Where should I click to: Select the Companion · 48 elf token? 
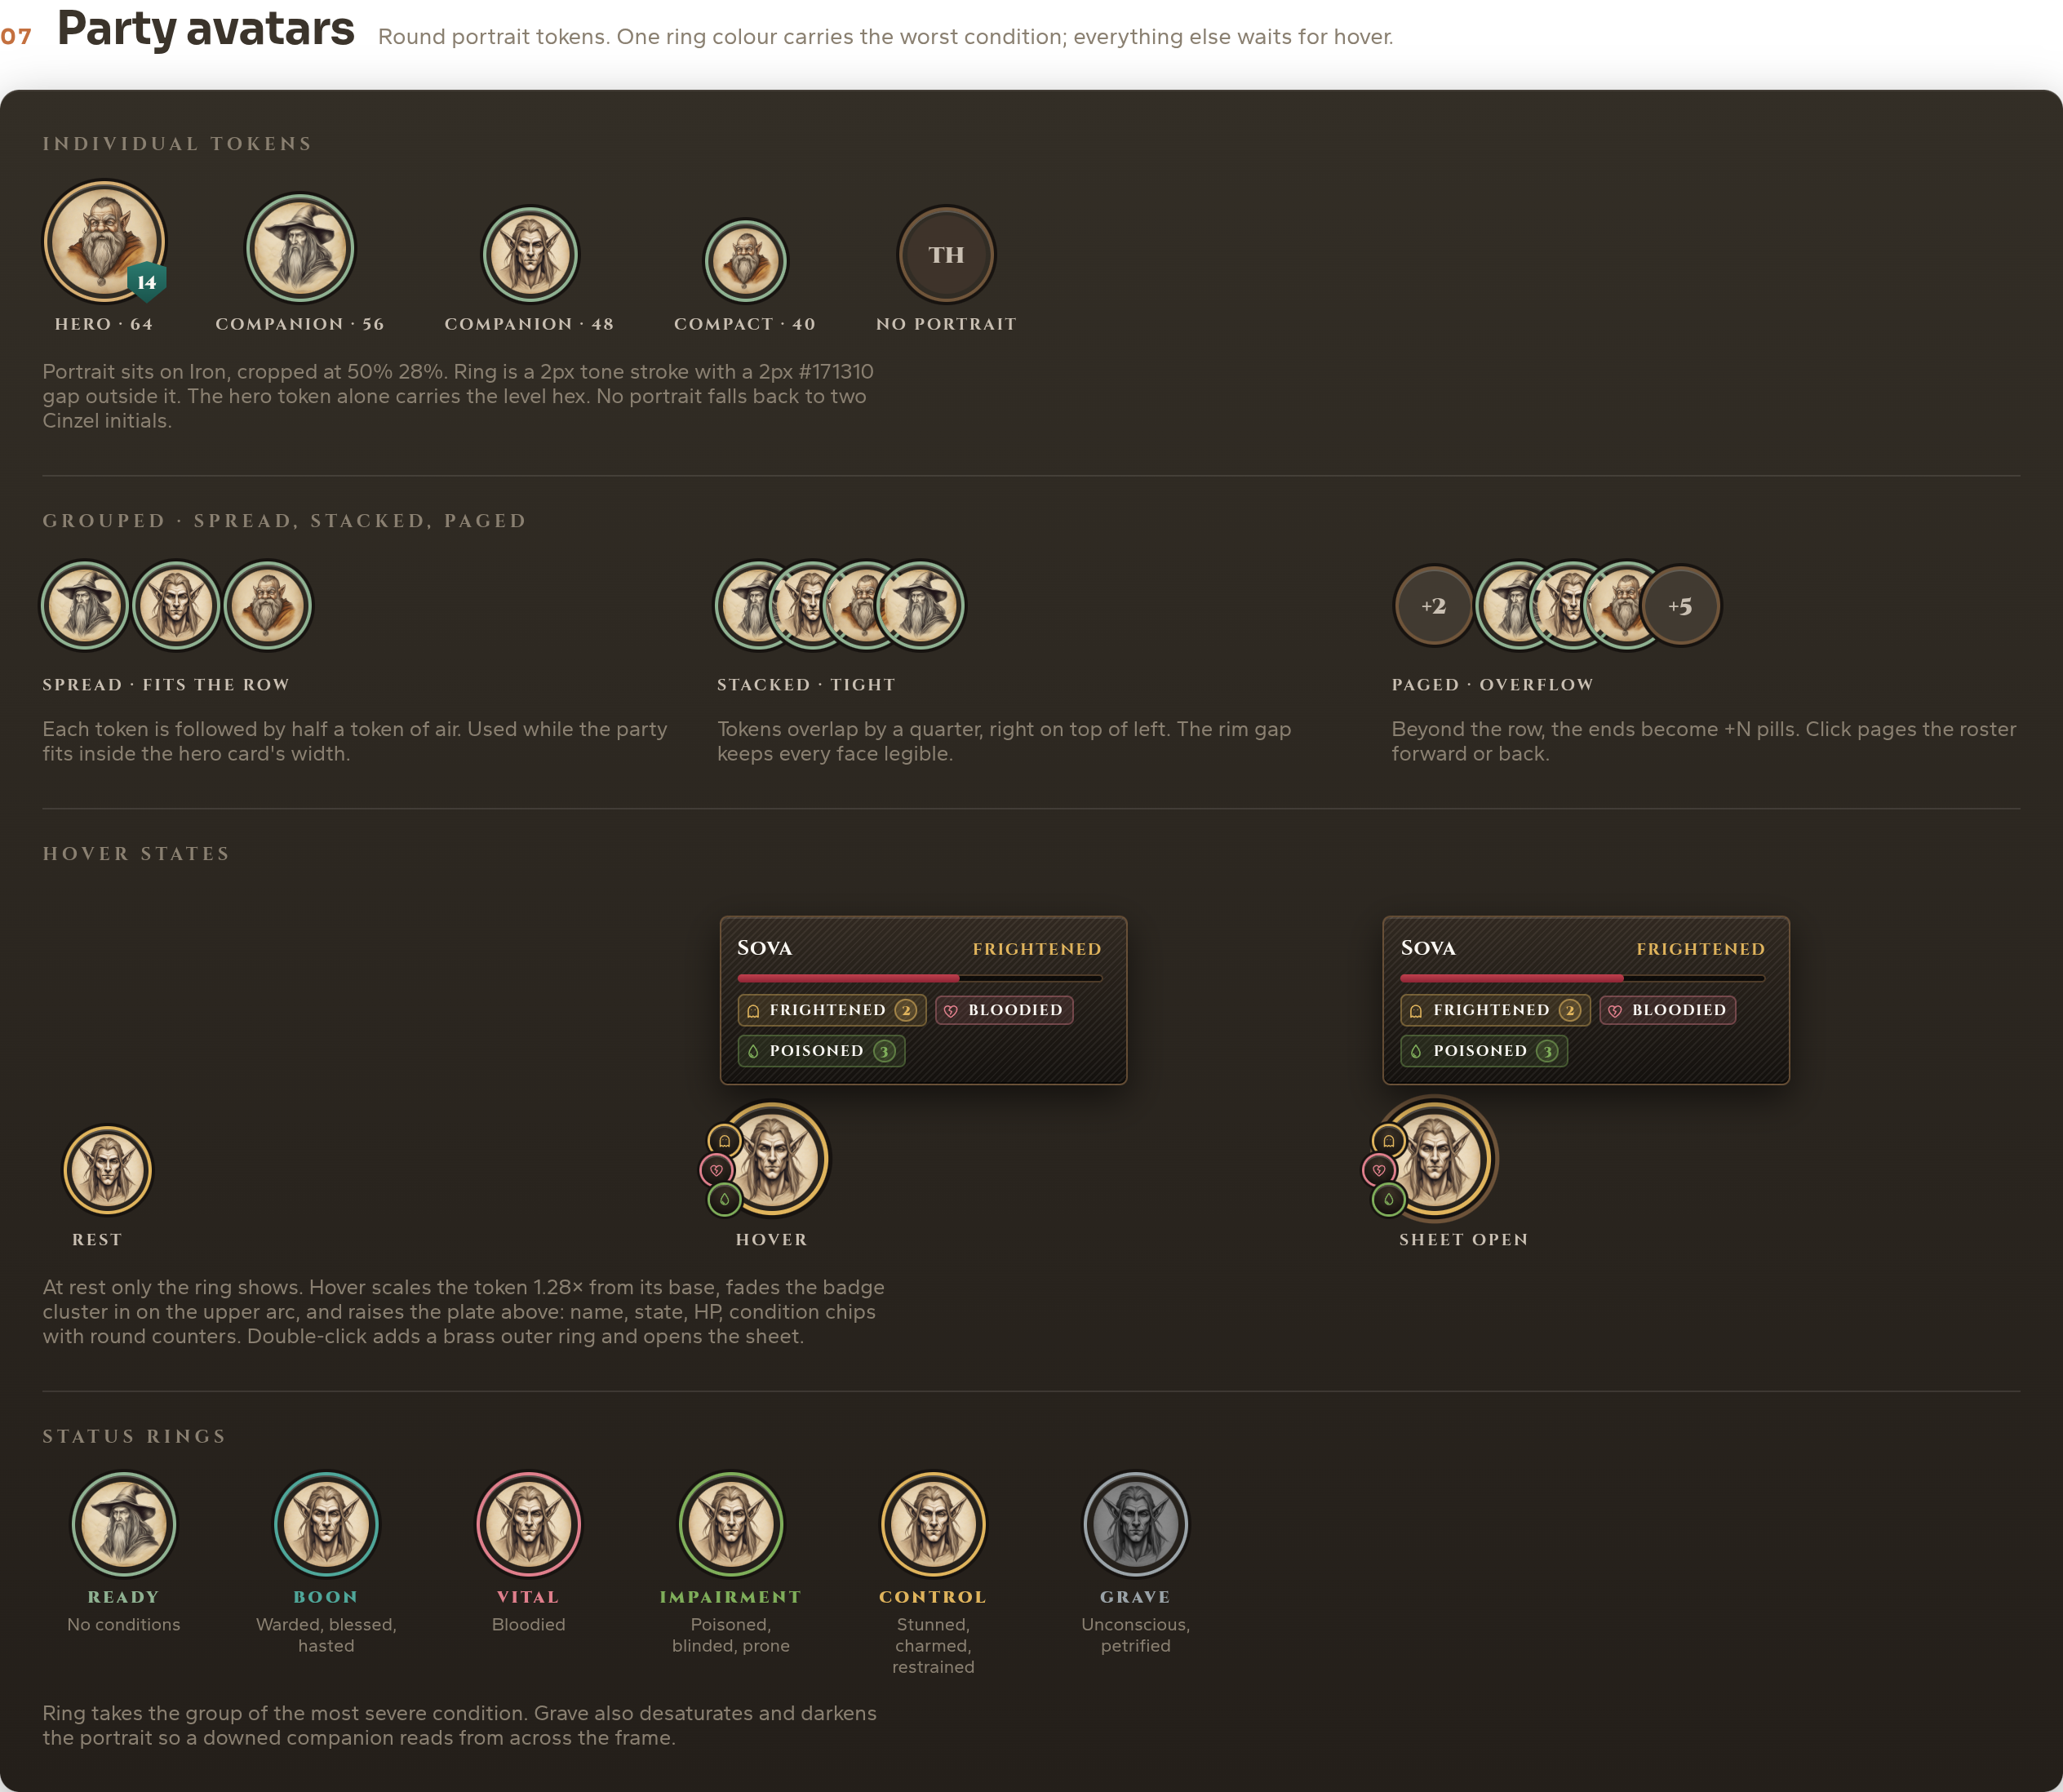(530, 255)
